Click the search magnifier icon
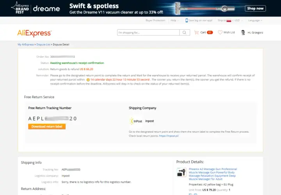 (184, 33)
